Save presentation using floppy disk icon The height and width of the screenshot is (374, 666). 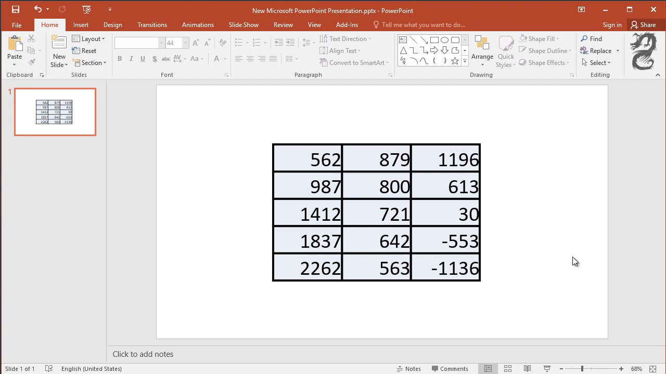(x=16, y=9)
